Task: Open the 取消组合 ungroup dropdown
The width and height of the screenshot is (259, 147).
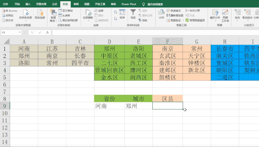Action: point(247,16)
